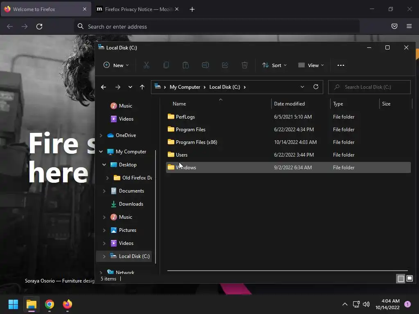Select the PerfLogs folder

(288, 117)
